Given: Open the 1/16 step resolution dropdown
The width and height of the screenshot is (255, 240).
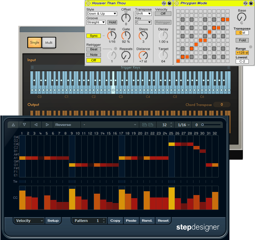Looking at the screenshot, I should [x=183, y=125].
